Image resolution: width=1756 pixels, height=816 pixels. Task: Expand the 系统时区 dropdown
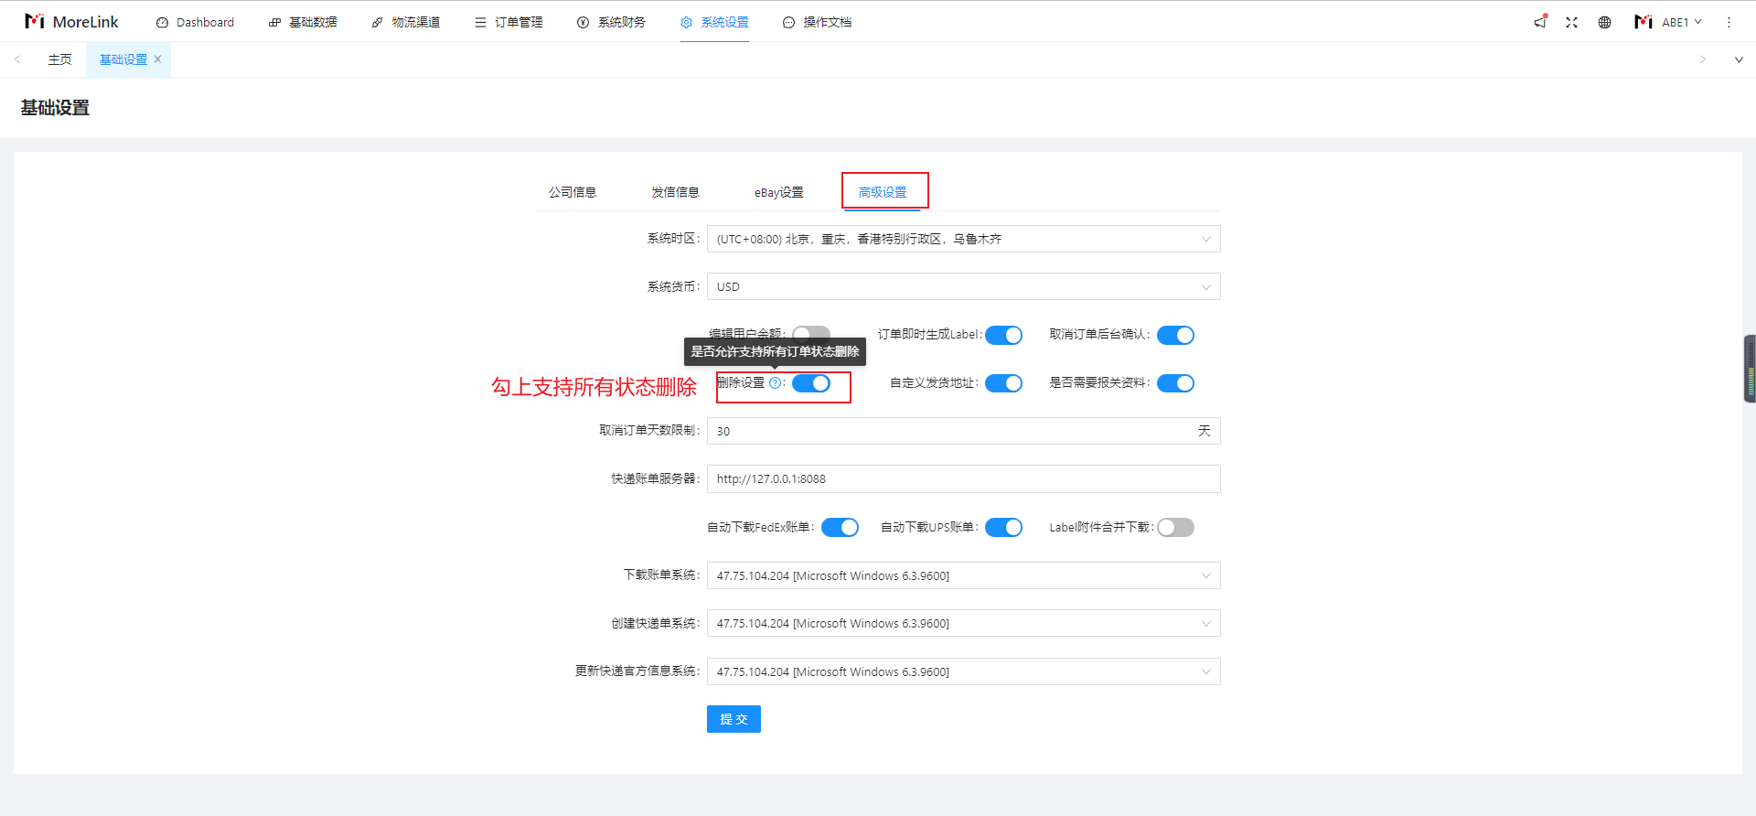[963, 239]
